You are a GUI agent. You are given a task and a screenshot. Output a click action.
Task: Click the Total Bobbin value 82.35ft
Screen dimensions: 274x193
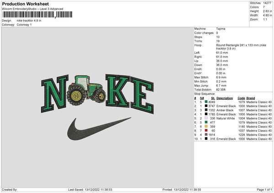tap(221, 90)
